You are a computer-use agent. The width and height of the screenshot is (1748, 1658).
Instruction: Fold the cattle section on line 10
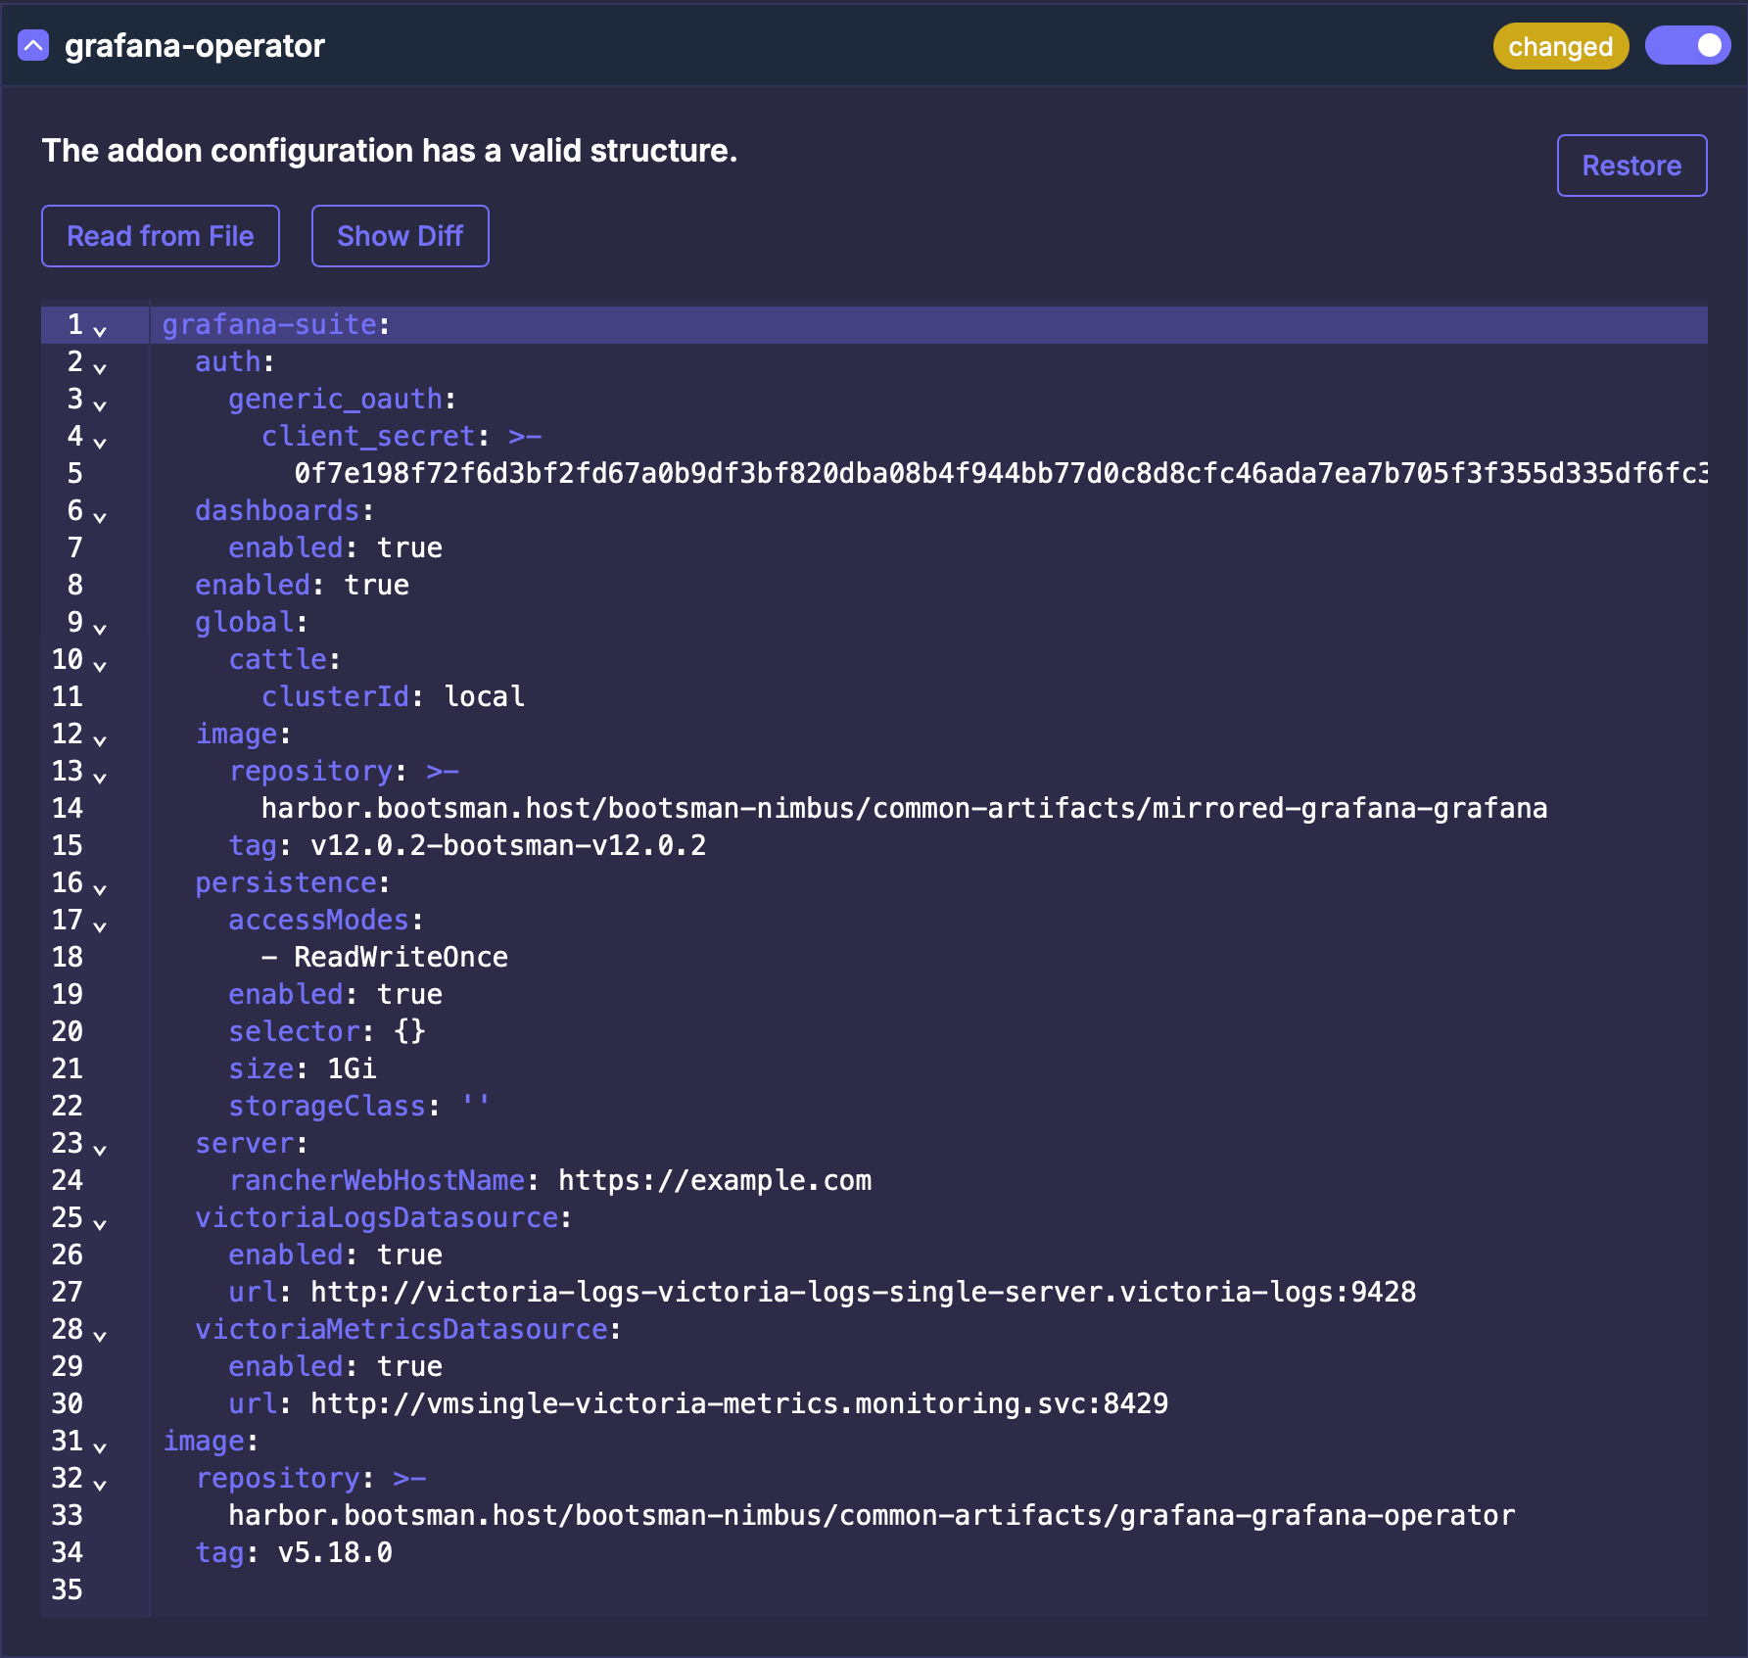pyautogui.click(x=100, y=665)
